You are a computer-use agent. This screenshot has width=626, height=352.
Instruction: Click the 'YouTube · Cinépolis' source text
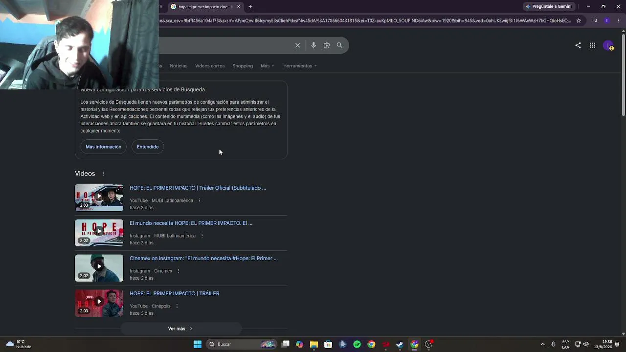[x=150, y=306]
